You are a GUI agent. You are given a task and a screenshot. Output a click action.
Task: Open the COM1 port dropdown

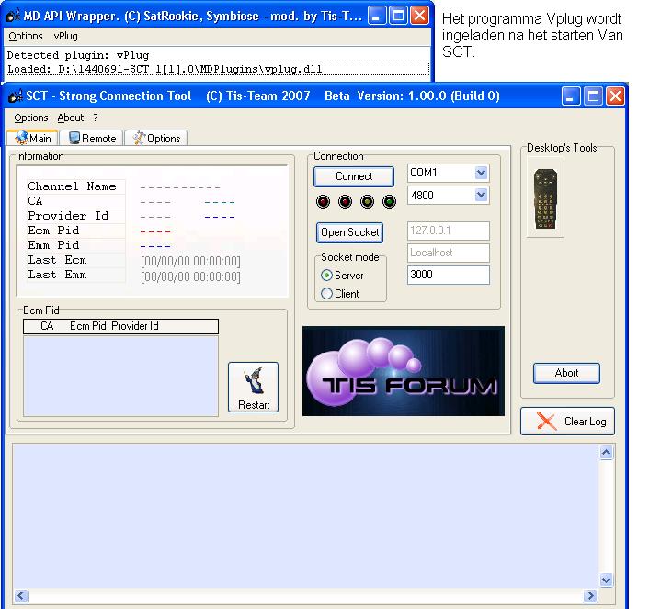pos(482,173)
